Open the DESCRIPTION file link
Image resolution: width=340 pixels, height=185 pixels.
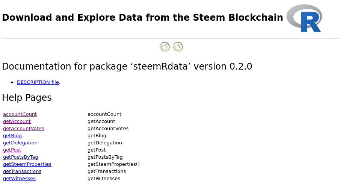38,82
